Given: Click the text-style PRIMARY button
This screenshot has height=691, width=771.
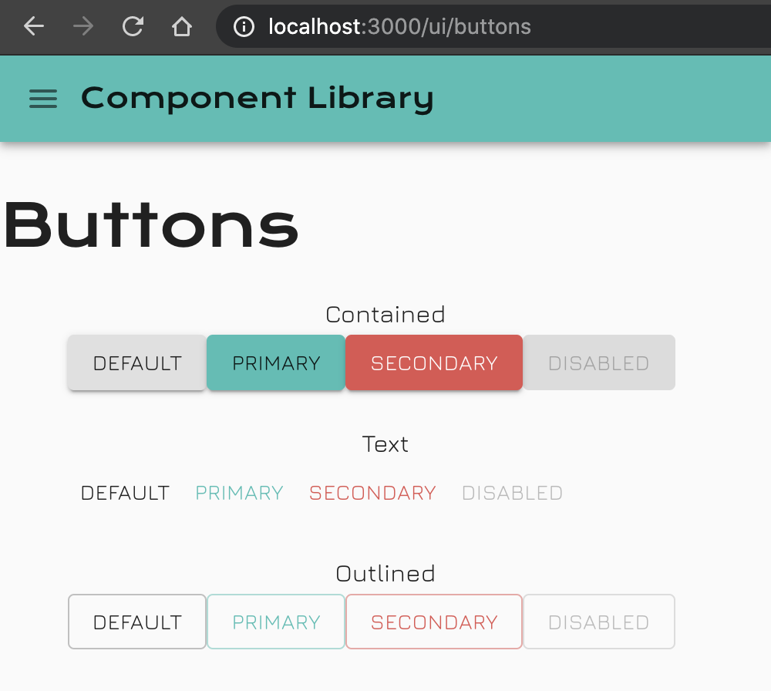Looking at the screenshot, I should click(x=240, y=493).
